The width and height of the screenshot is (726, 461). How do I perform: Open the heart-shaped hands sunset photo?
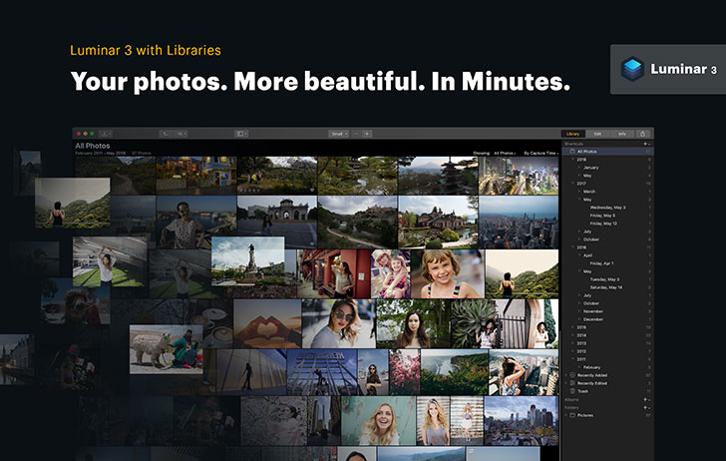(x=267, y=323)
